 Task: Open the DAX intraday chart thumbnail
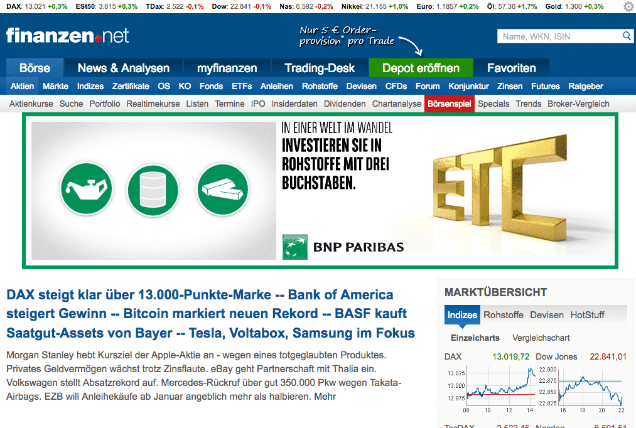491,389
